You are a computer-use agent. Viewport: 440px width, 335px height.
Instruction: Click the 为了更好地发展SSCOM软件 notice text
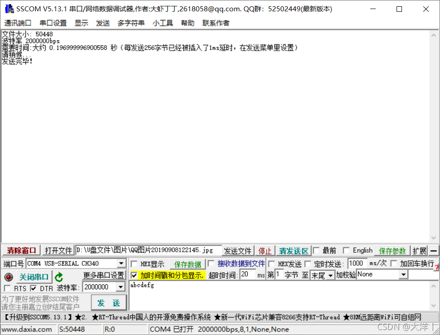[40, 299]
